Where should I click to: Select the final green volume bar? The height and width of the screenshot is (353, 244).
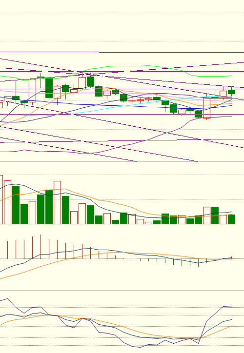232,219
